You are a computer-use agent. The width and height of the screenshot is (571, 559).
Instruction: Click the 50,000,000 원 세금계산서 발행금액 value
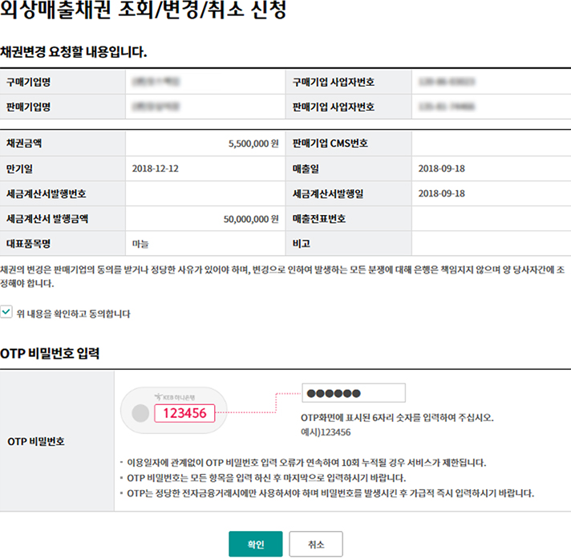tap(250, 218)
